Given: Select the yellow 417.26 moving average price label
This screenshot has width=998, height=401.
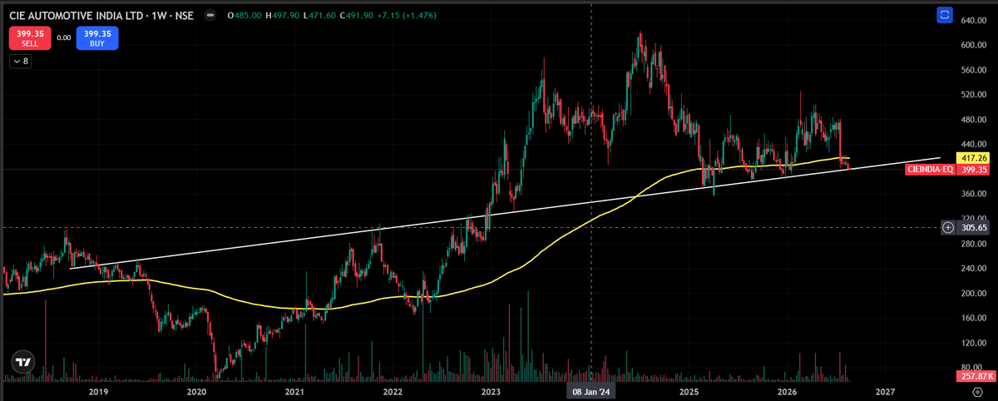Looking at the screenshot, I should click(972, 157).
